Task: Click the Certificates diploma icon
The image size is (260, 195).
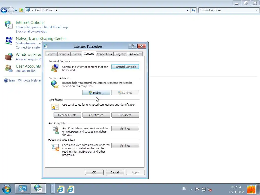Action: 55,107
